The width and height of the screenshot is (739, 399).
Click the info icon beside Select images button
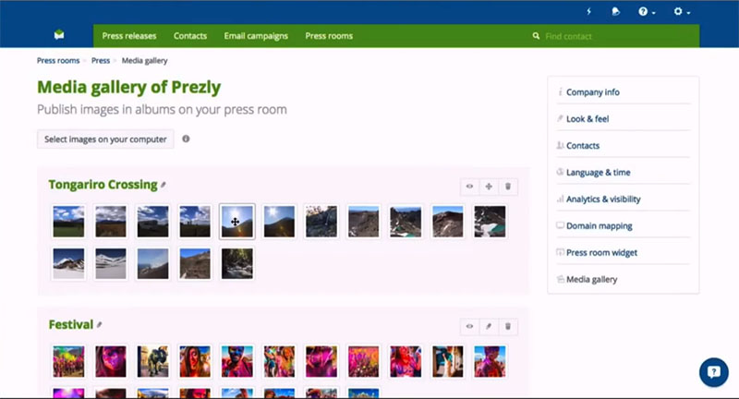pos(186,139)
